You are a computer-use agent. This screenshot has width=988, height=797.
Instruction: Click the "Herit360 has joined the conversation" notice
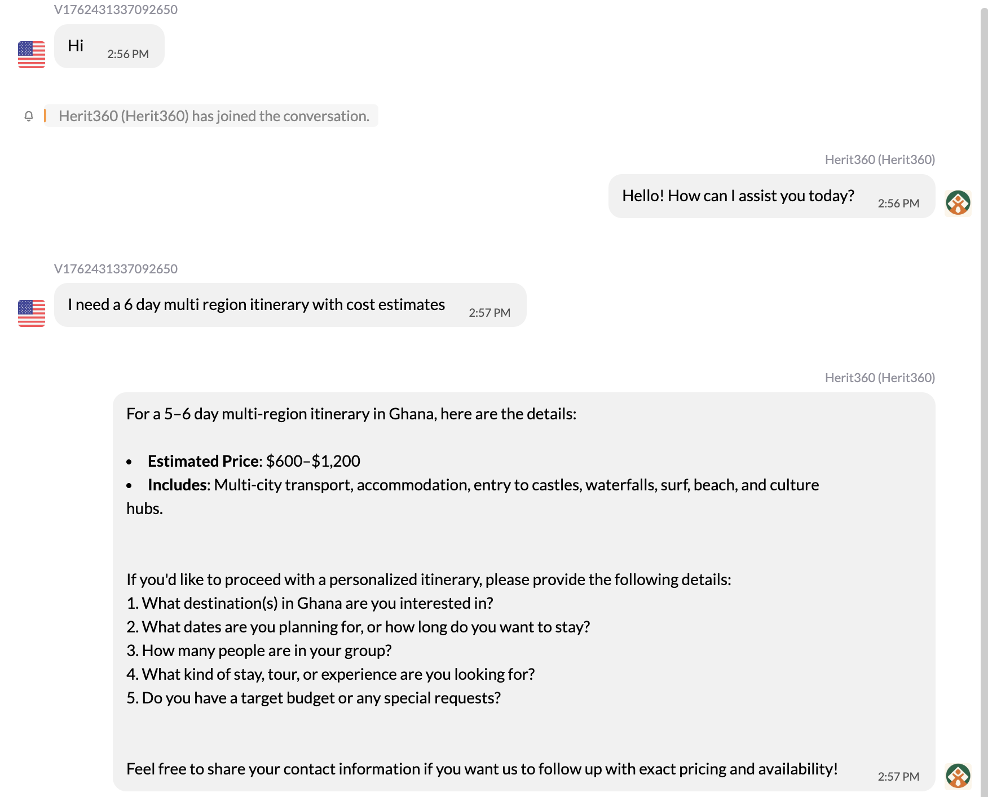tap(214, 116)
